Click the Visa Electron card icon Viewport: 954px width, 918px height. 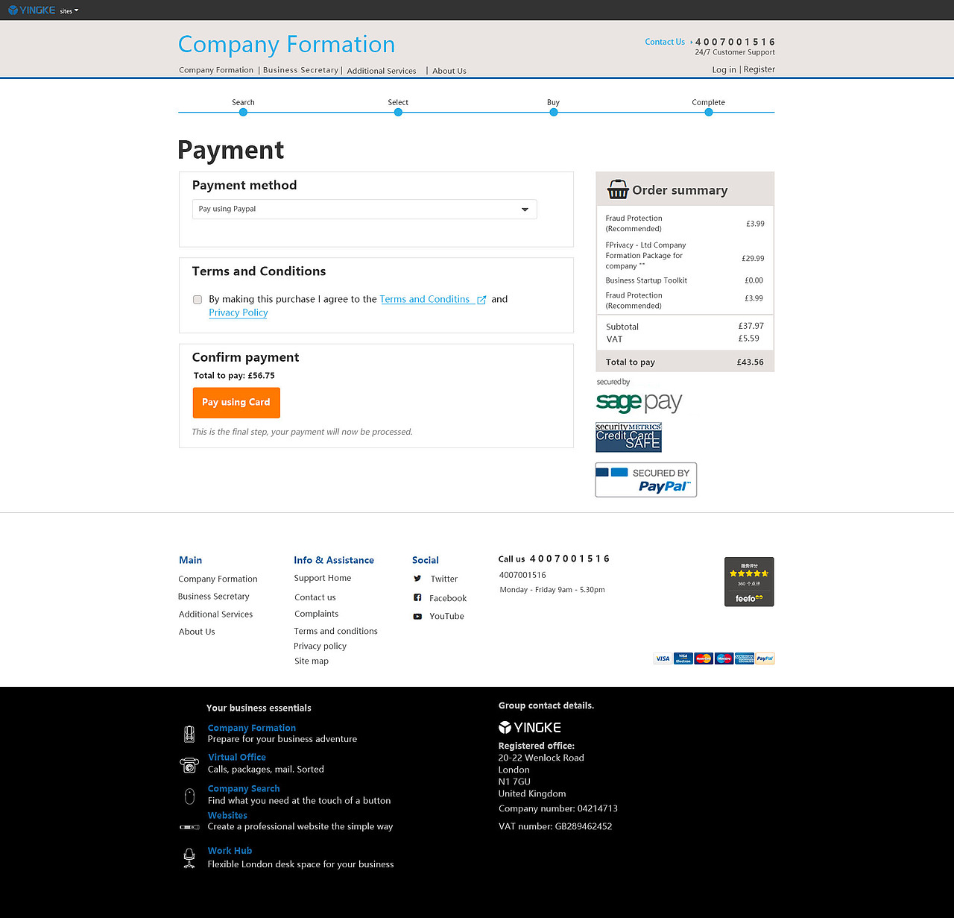(x=683, y=658)
